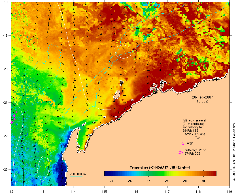The height and width of the screenshot is (193, 238).
Task: Click the -19 latitude axis label
Action: 5,35
